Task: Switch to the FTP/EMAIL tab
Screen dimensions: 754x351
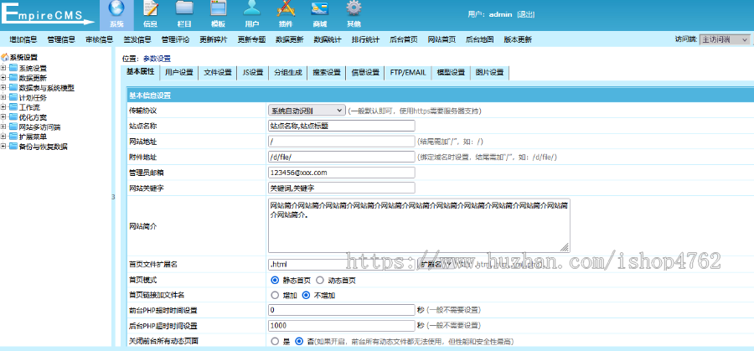Action: pyautogui.click(x=408, y=73)
